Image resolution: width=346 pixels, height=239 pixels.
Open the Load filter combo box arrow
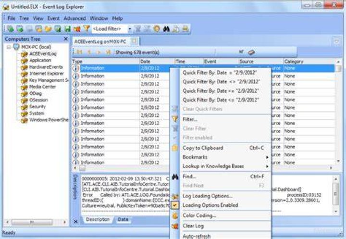point(130,29)
